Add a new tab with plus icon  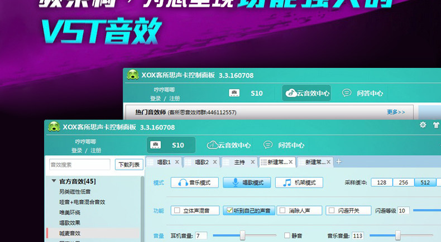(x=339, y=162)
